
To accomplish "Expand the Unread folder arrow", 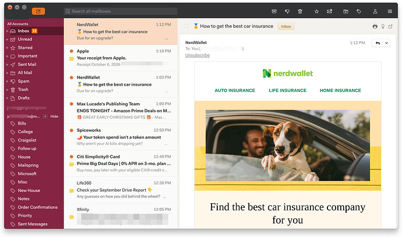I will point(7,40).
